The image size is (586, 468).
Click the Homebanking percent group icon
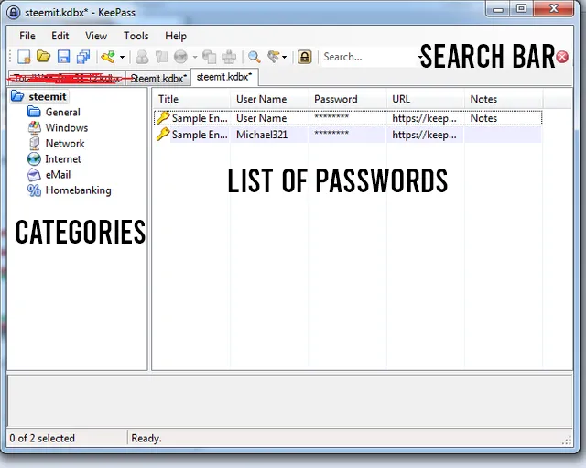[x=34, y=190]
